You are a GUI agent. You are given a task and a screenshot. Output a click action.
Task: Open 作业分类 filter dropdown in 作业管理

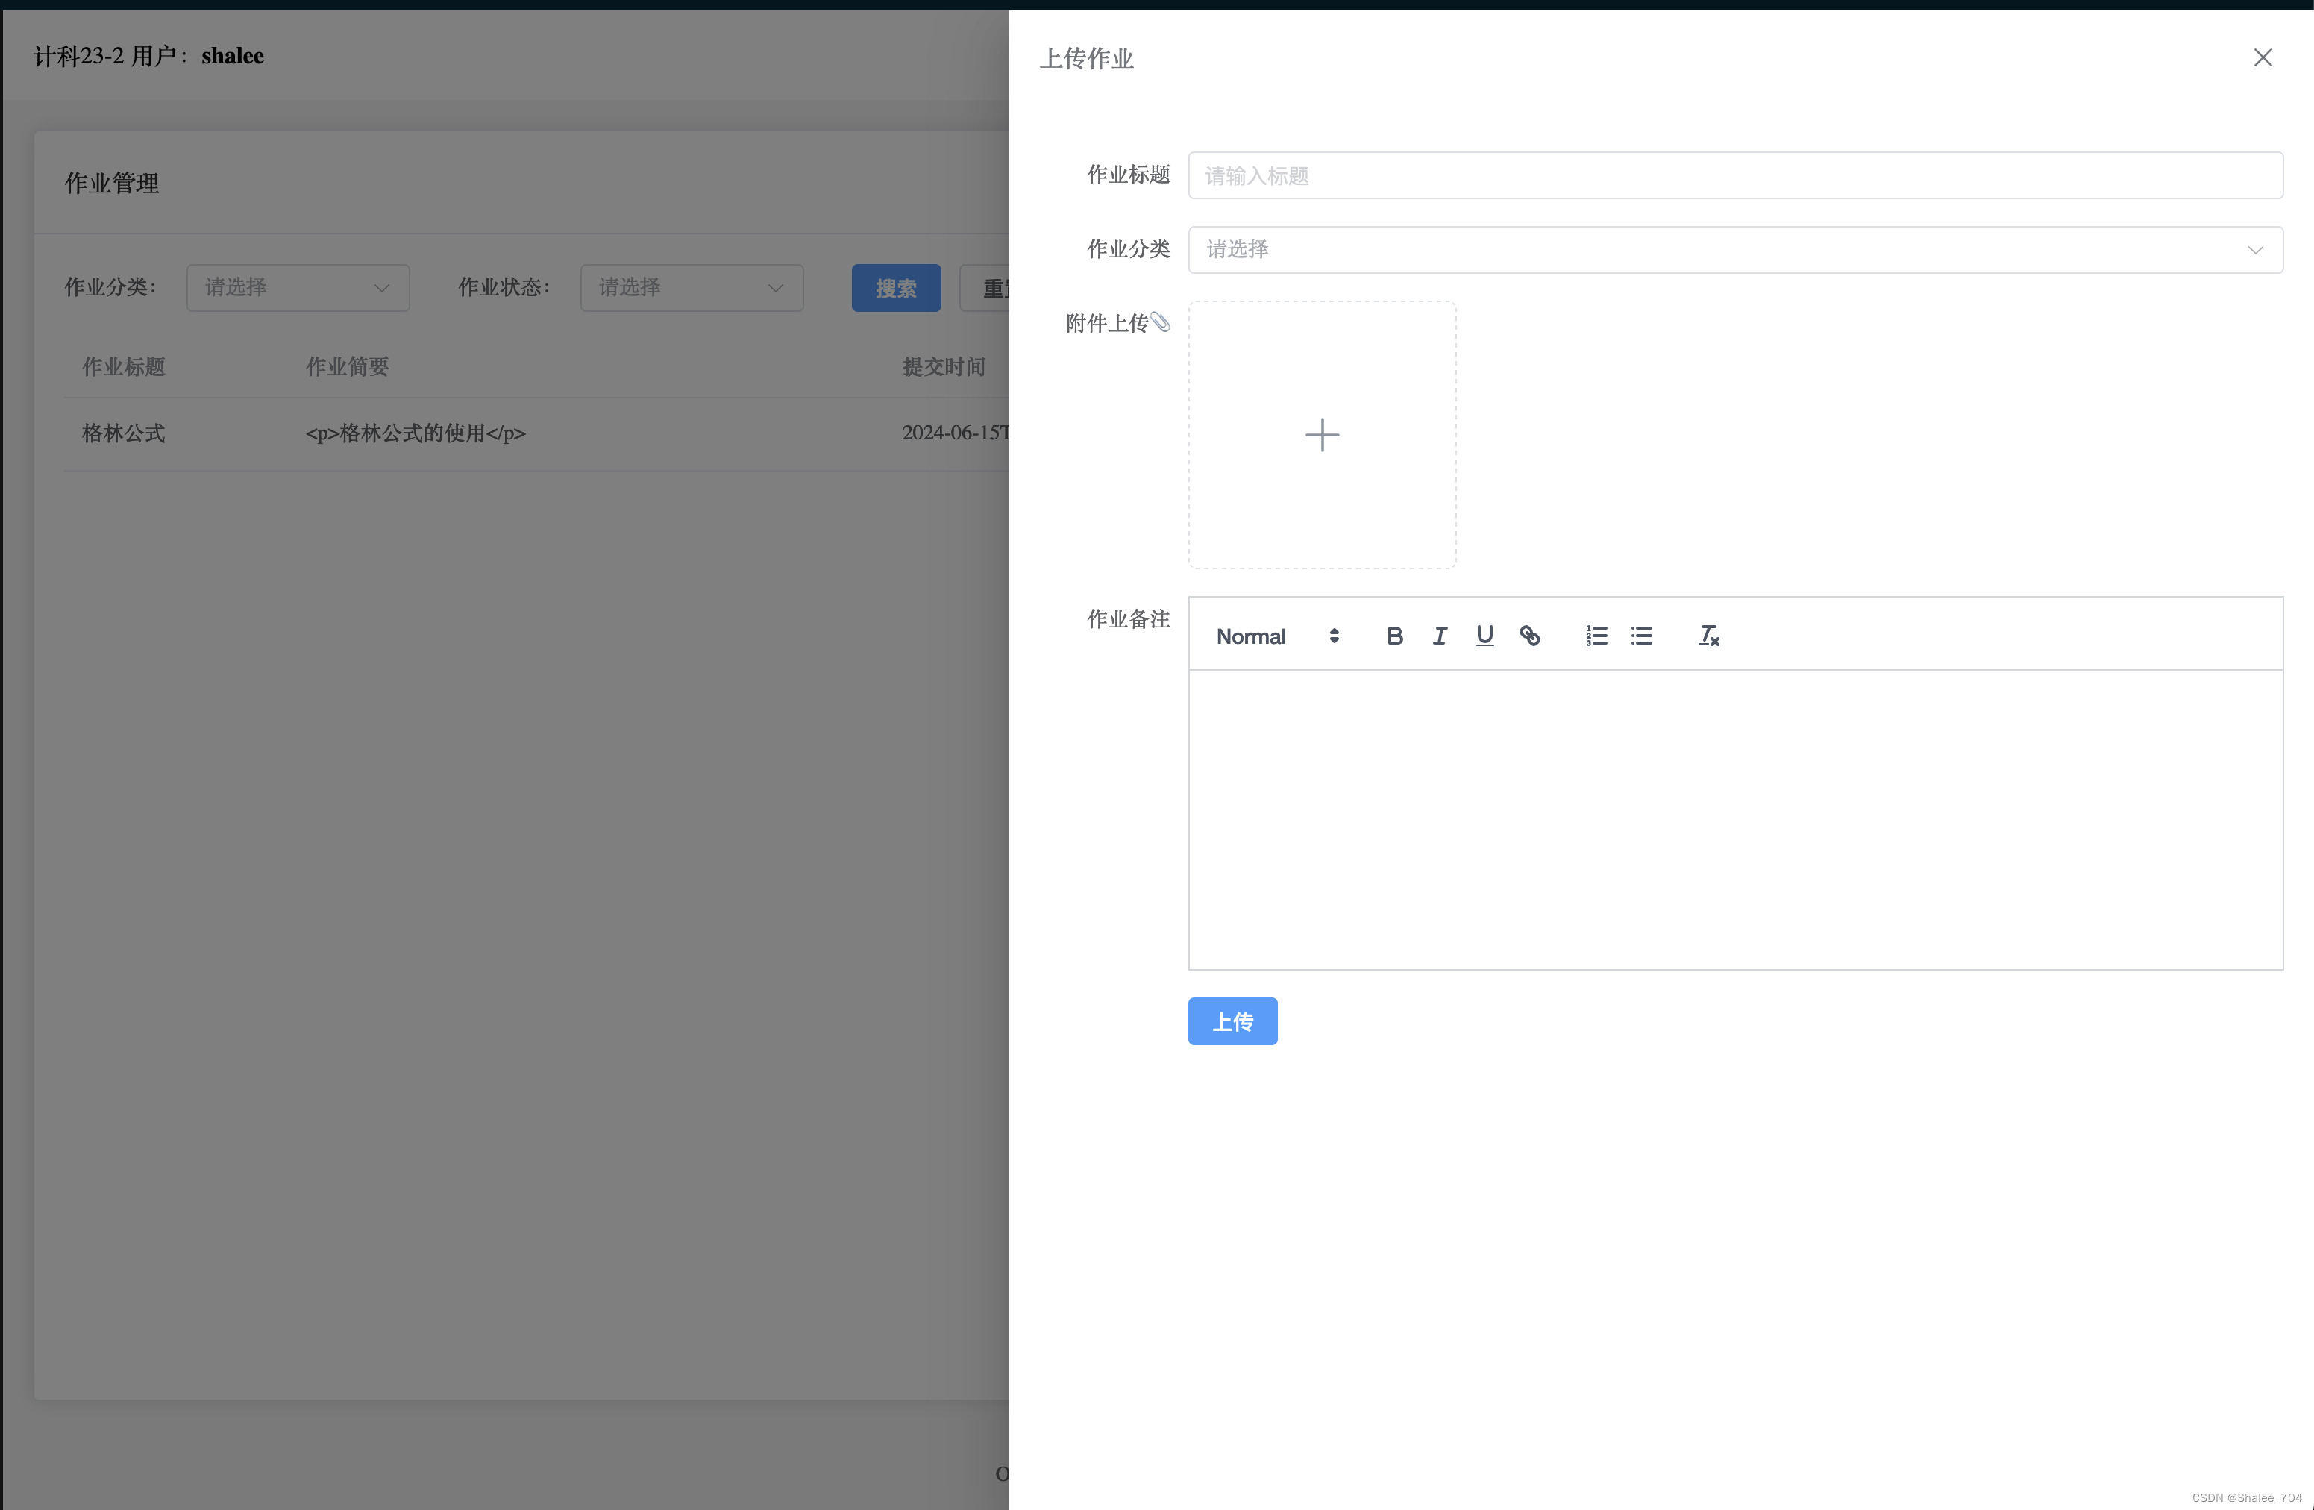(298, 288)
